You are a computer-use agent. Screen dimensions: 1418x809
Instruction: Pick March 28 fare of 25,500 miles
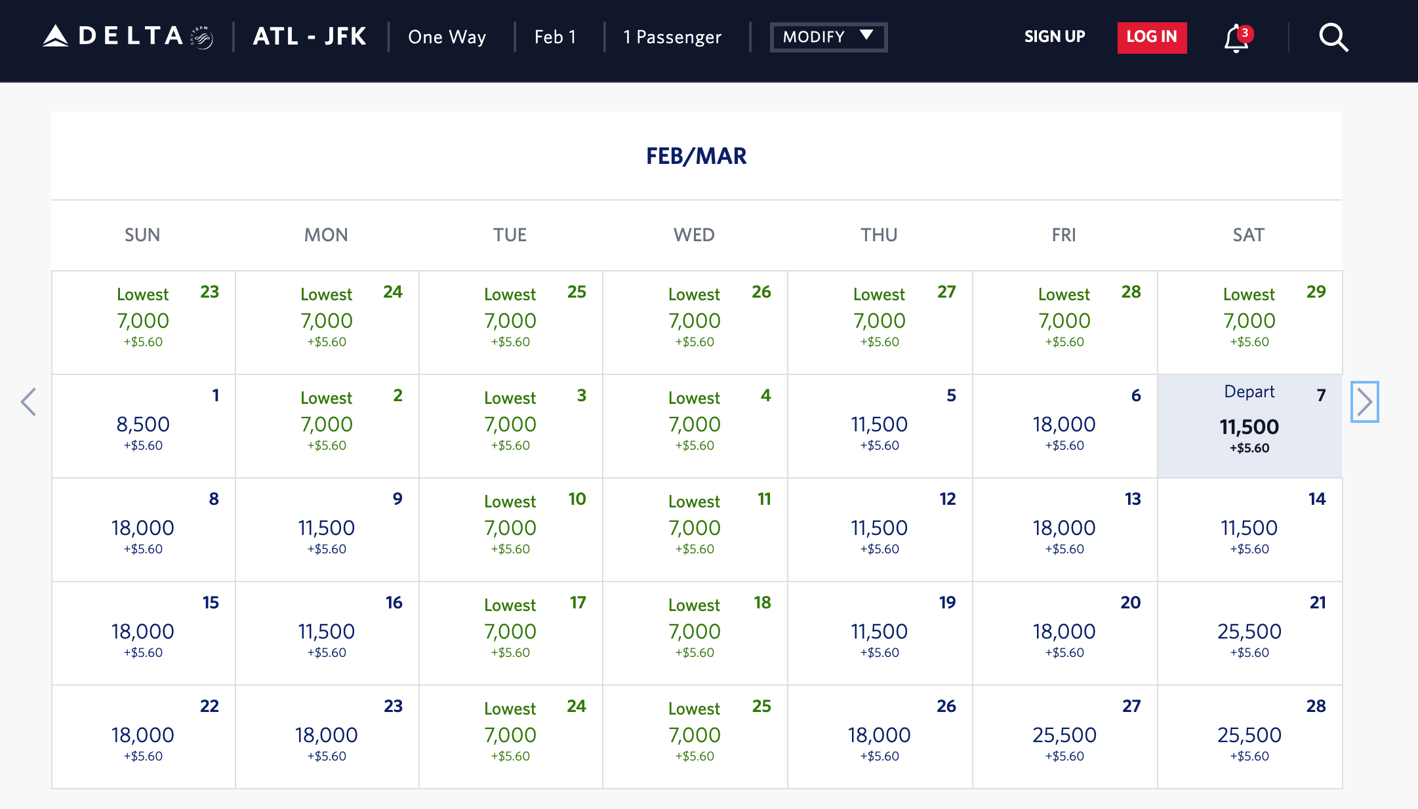(1249, 737)
